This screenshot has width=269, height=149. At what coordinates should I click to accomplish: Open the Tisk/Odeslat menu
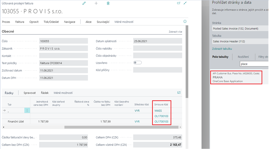click(x=51, y=22)
